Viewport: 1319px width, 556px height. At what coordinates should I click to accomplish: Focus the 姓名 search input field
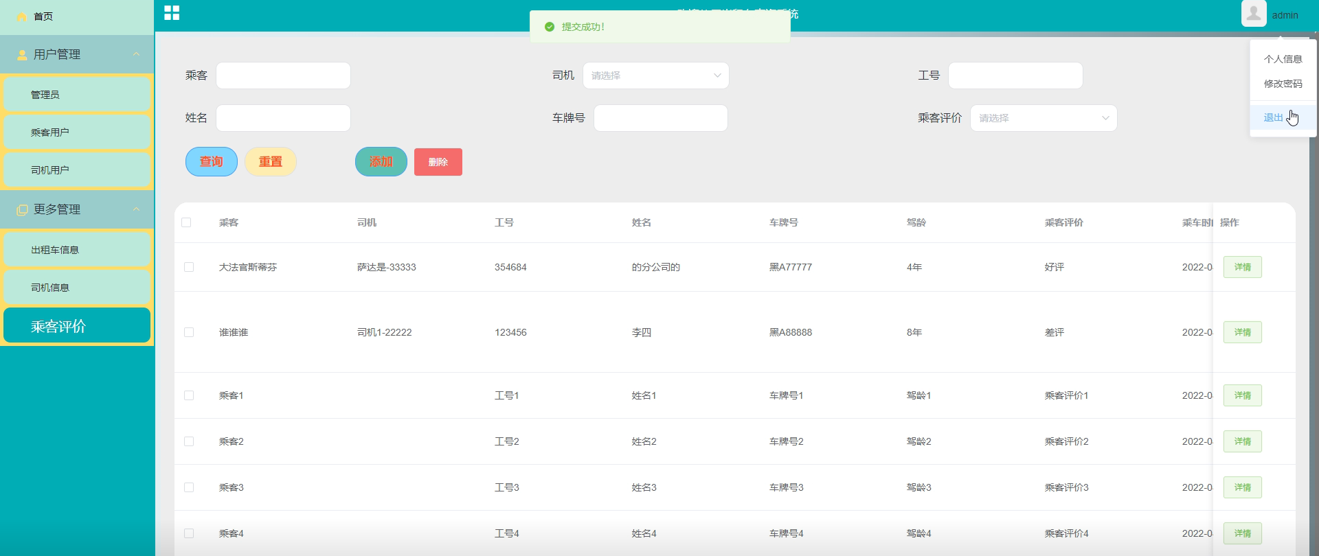tap(284, 118)
